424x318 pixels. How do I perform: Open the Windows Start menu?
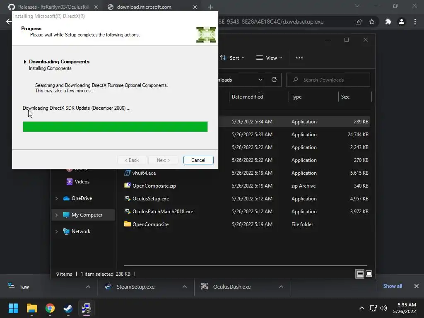coord(13,308)
